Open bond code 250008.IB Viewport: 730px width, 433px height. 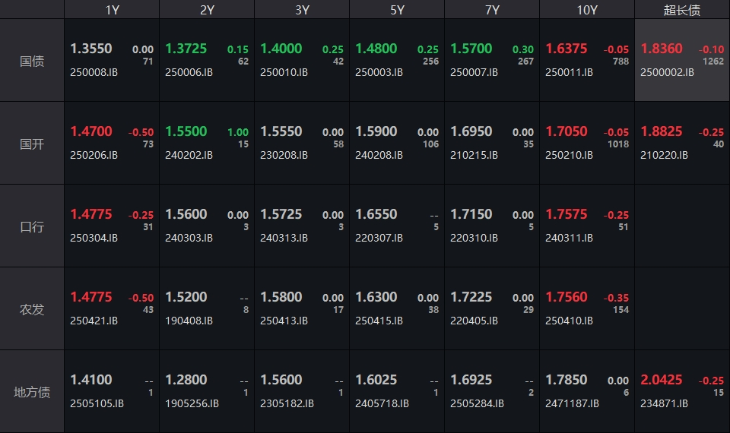(x=94, y=72)
